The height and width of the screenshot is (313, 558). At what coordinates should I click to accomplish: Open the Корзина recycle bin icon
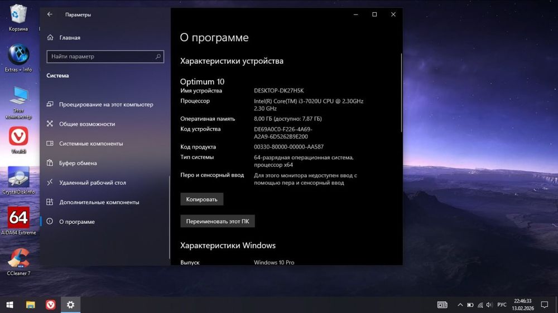[x=18, y=18]
